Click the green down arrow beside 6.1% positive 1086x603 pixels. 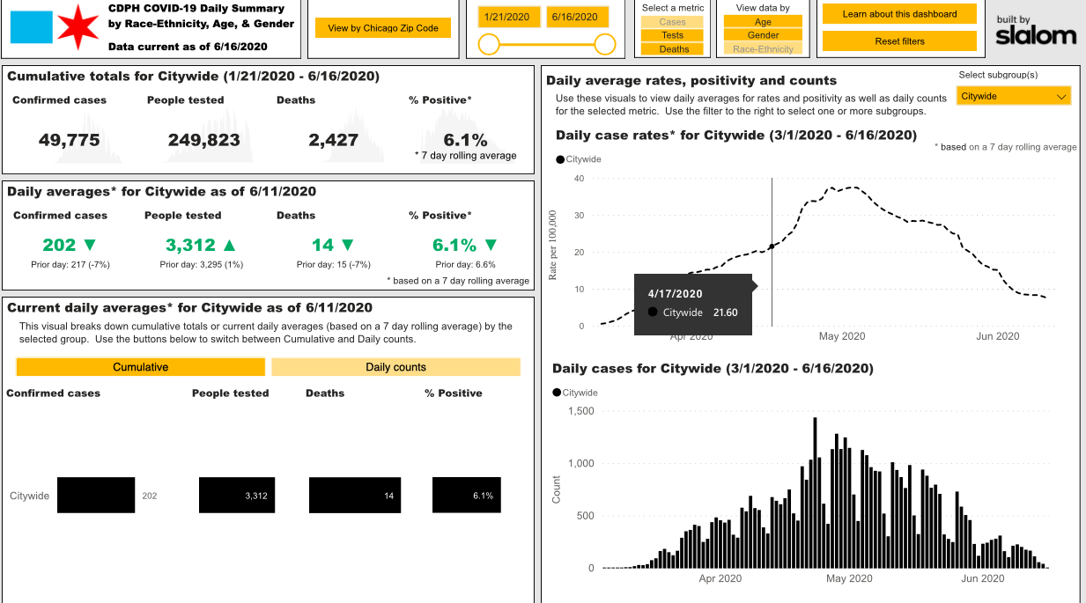click(x=491, y=246)
